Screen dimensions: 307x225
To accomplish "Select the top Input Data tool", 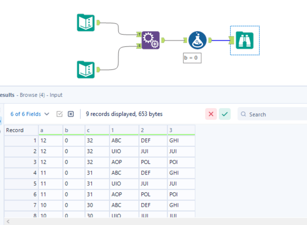I will click(86, 22).
